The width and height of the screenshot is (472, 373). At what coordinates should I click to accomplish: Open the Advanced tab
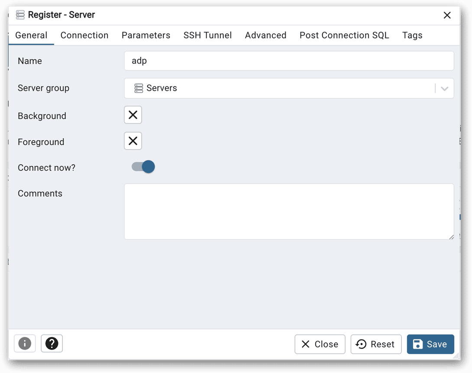tap(265, 35)
